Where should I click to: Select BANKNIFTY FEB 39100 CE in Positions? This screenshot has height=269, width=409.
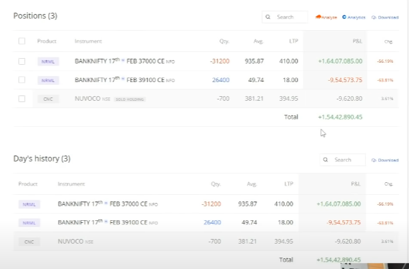tap(125, 80)
